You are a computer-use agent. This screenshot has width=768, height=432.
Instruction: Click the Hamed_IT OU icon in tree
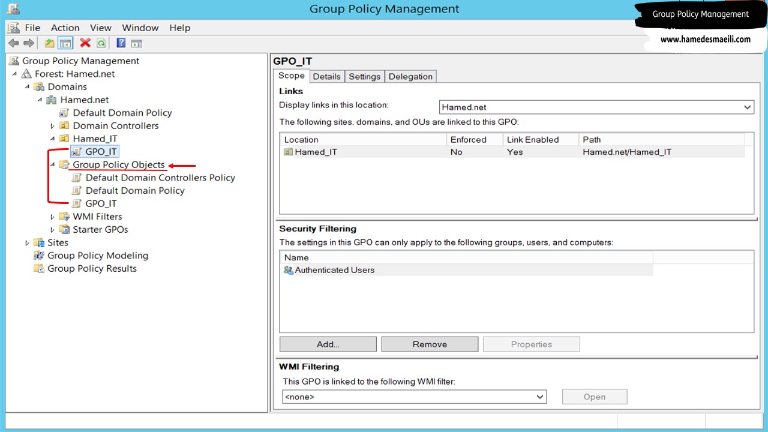(x=64, y=139)
